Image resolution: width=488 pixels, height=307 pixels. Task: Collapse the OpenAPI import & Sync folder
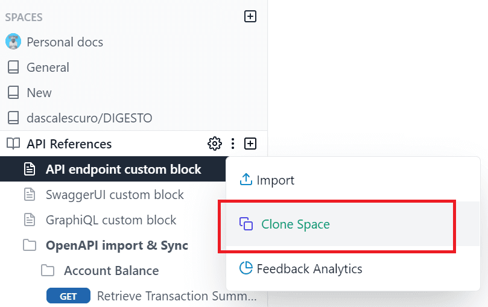pyautogui.click(x=29, y=245)
